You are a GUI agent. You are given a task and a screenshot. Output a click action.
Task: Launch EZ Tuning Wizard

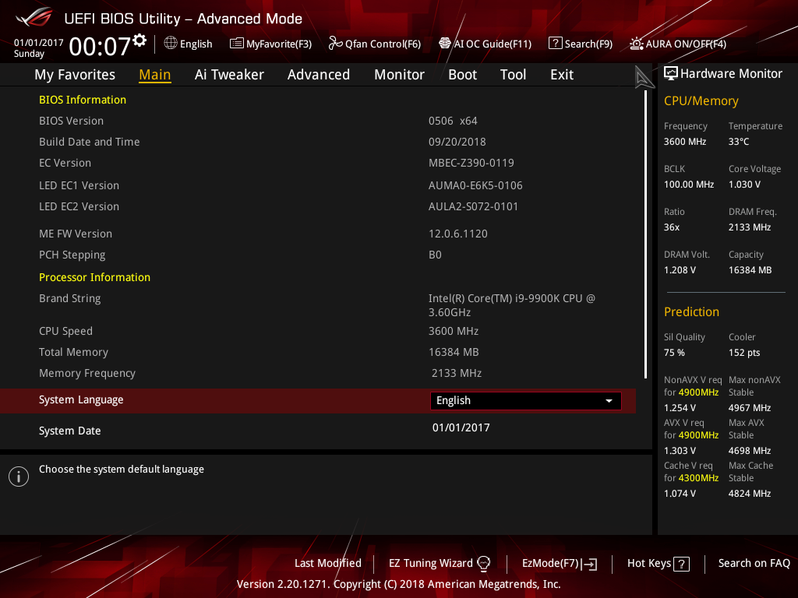(440, 564)
